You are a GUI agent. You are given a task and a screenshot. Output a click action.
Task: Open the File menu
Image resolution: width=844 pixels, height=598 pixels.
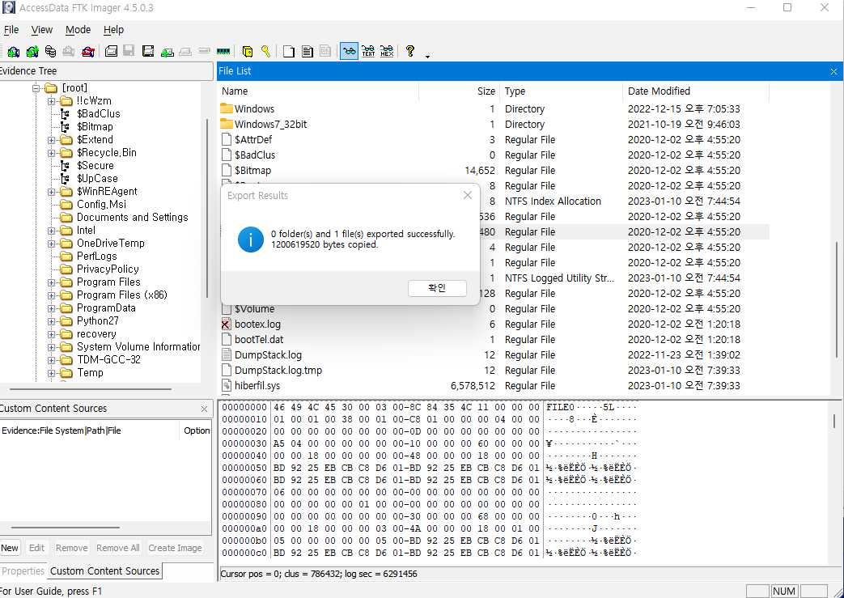click(x=11, y=30)
